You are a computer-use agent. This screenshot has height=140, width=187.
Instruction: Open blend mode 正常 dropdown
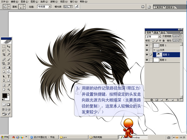coord(159,36)
